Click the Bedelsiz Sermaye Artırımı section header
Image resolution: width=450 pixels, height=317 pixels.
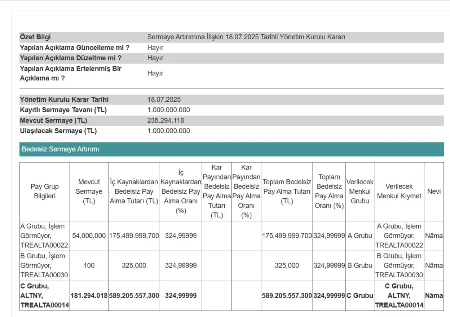(x=60, y=149)
